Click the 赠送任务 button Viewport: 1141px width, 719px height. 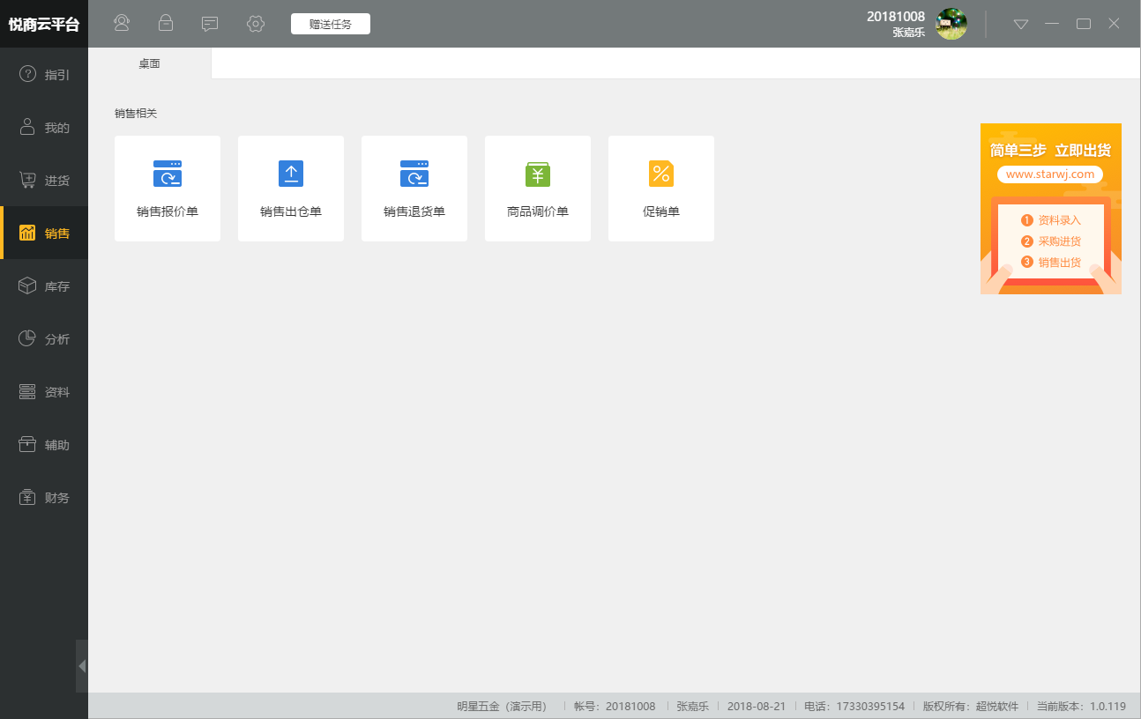click(x=331, y=24)
